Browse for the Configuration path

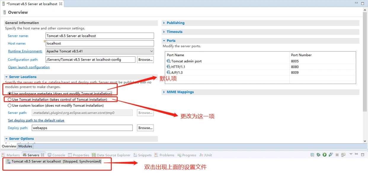click(145, 60)
